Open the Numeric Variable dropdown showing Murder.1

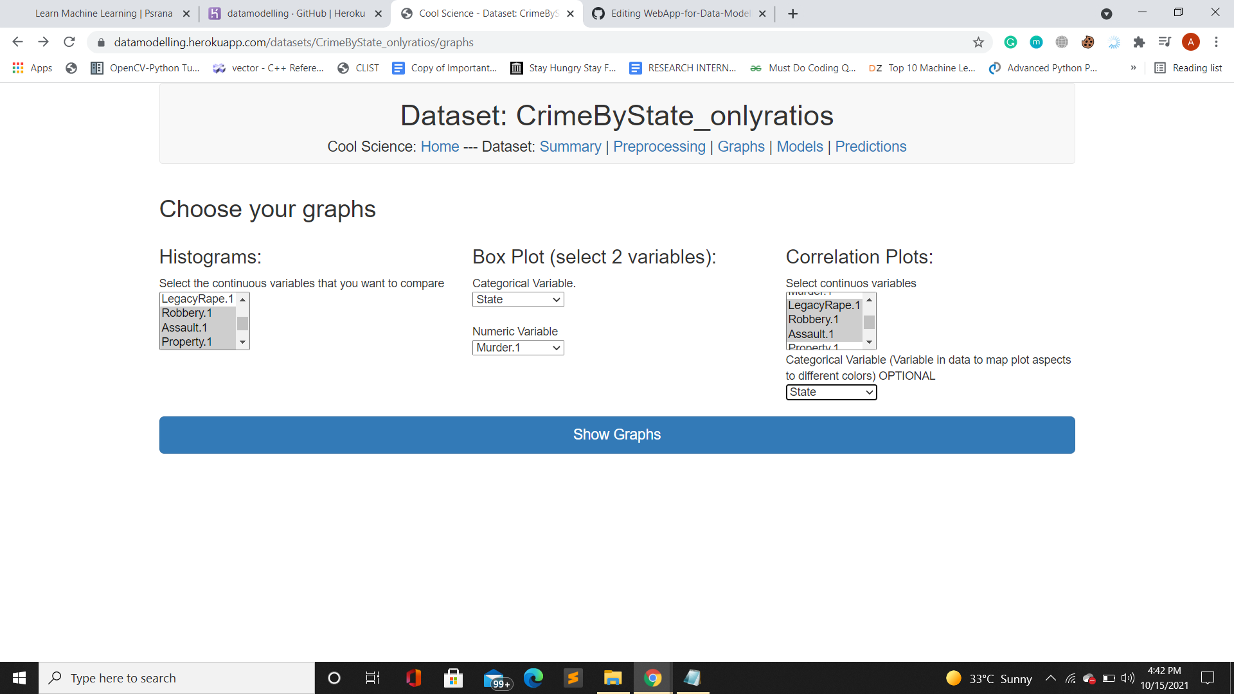518,348
